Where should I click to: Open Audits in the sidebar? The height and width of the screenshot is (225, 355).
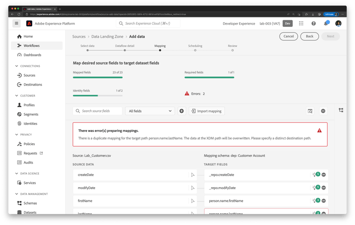pyautogui.click(x=36, y=163)
